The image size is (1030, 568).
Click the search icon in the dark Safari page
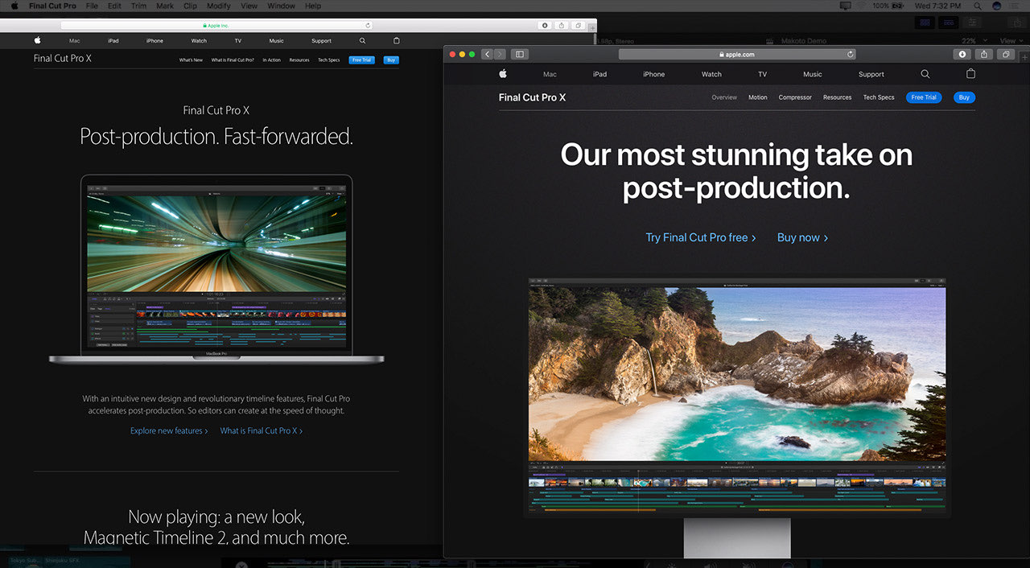click(x=925, y=74)
